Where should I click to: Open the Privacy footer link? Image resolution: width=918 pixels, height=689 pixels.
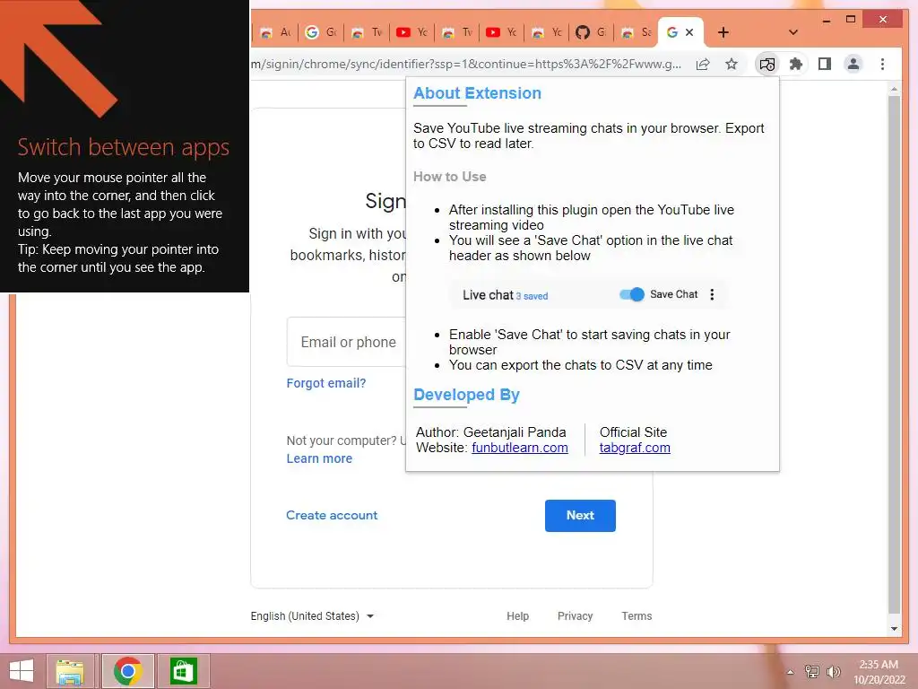coord(575,616)
